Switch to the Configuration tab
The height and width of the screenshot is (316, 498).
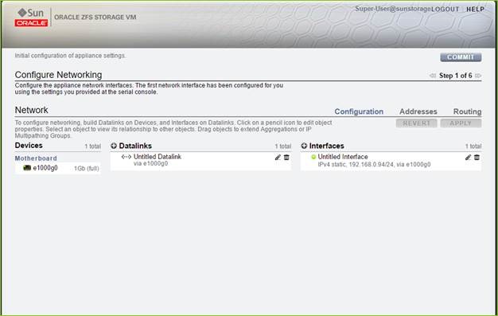pos(359,111)
